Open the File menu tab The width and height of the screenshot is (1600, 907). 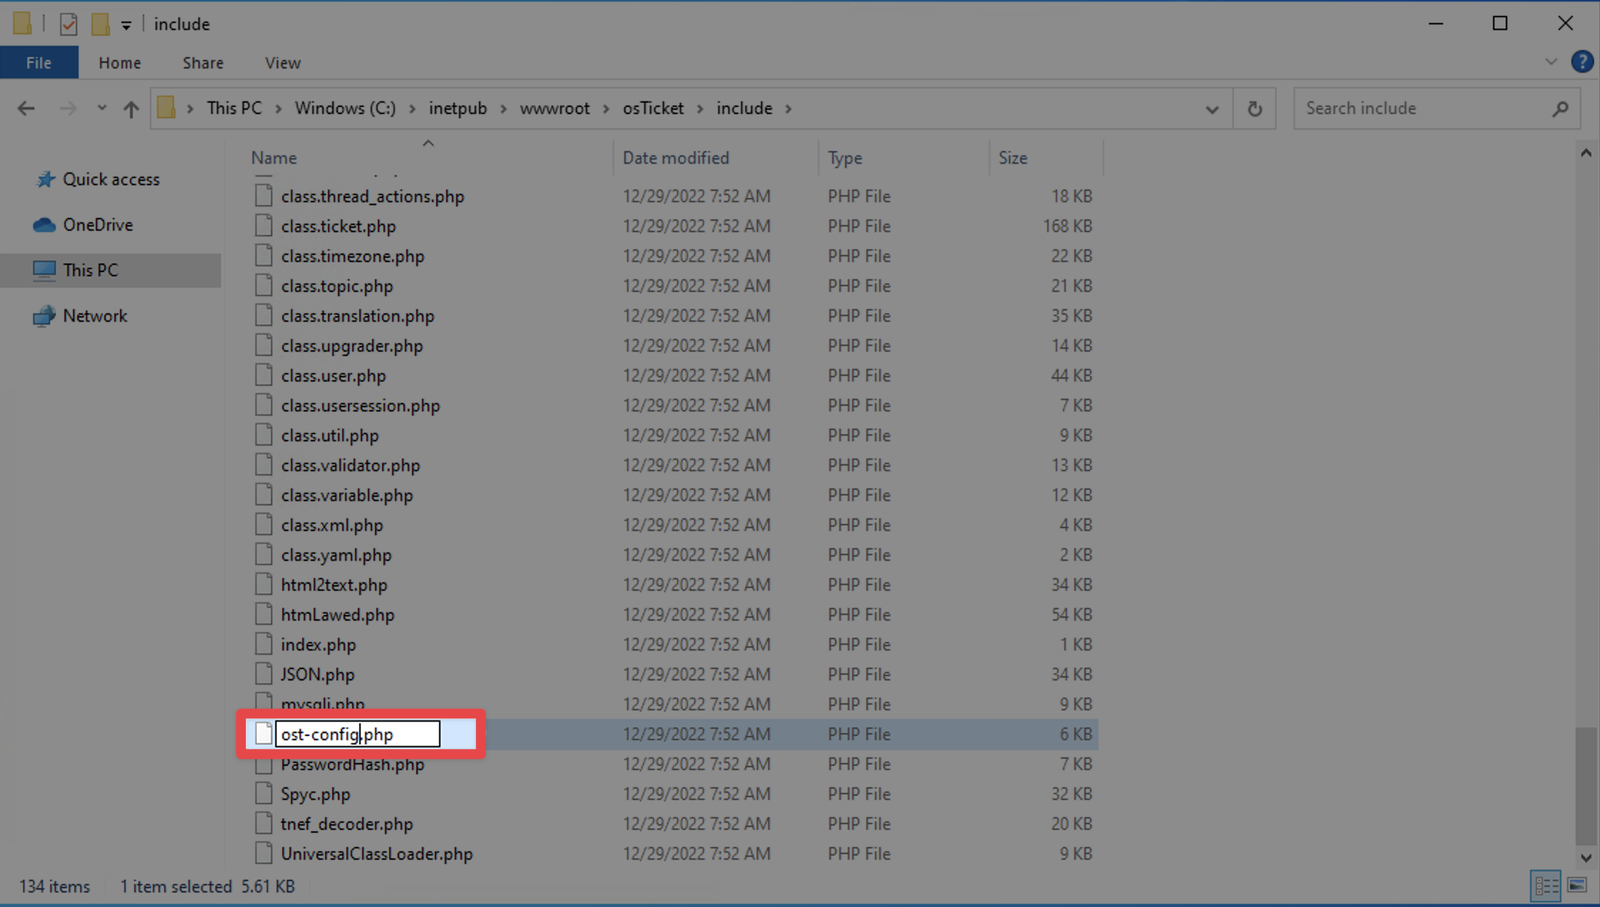point(38,63)
